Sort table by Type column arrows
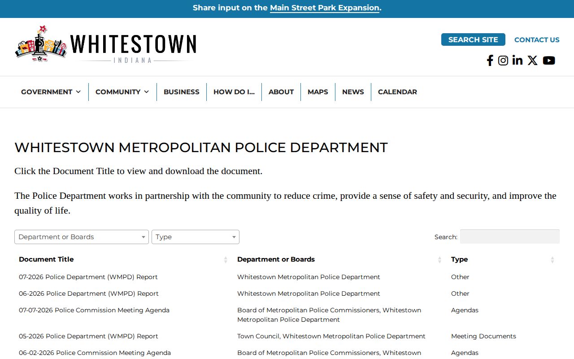This screenshot has height=359, width=574. 552,259
